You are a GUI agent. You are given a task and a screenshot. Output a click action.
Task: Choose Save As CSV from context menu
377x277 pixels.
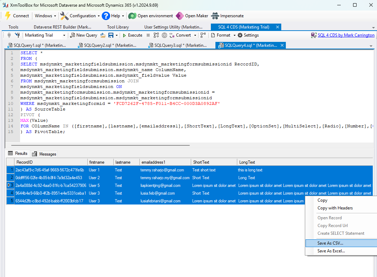pos(341,243)
